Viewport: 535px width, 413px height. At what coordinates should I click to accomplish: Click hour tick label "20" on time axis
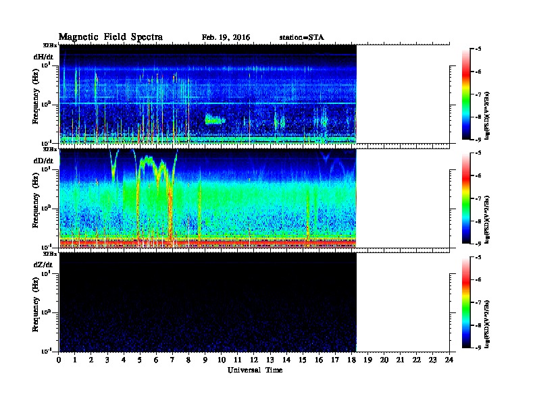(384, 360)
